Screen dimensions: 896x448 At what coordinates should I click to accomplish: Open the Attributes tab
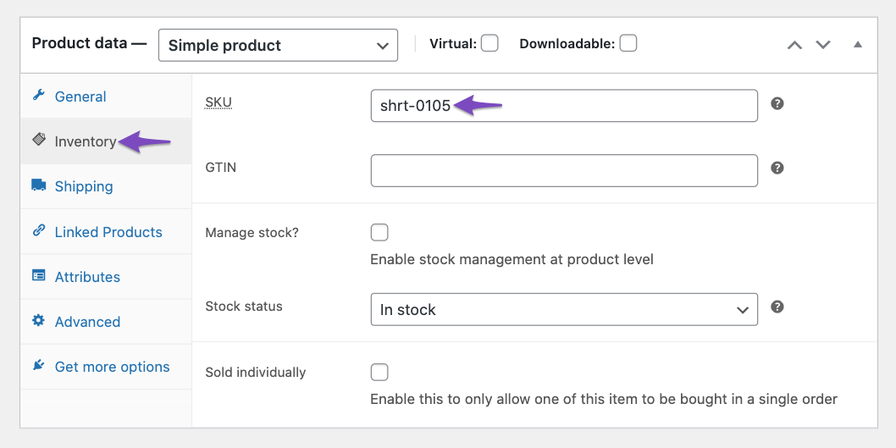tap(107, 277)
